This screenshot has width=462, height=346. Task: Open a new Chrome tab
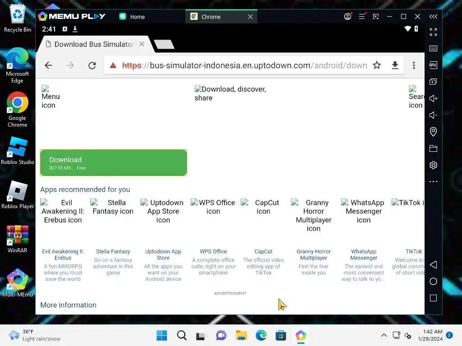[164, 45]
